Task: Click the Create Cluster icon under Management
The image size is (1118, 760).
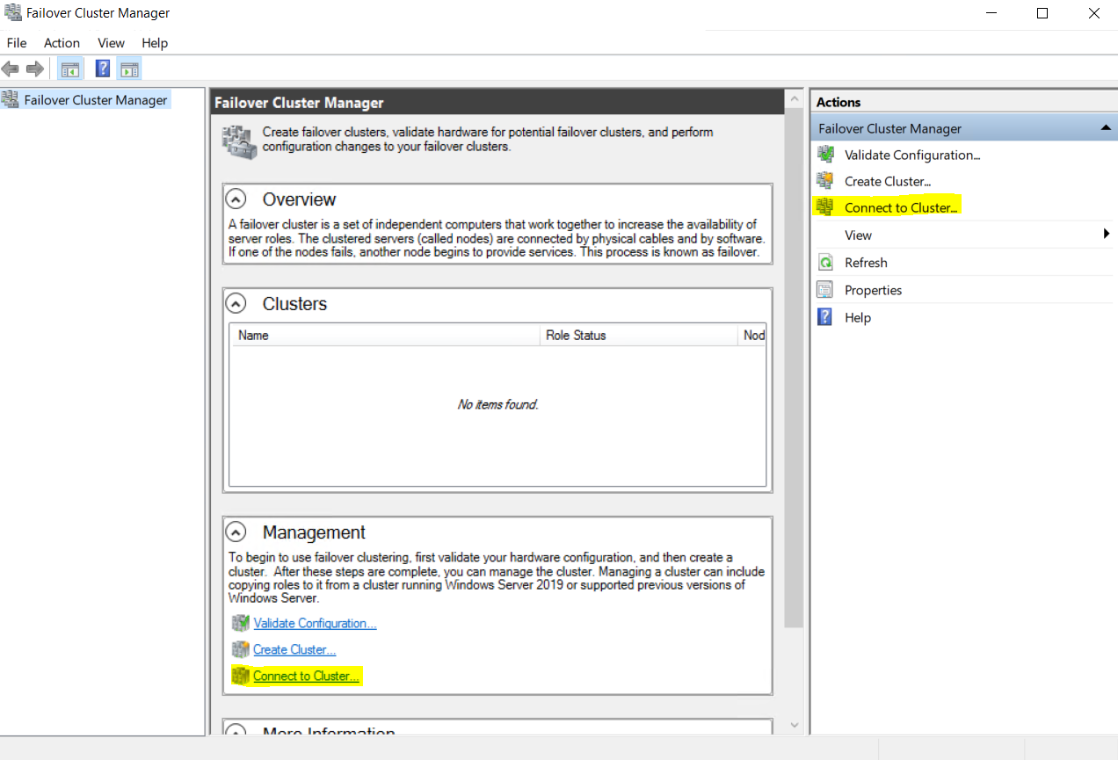Action: coord(240,649)
